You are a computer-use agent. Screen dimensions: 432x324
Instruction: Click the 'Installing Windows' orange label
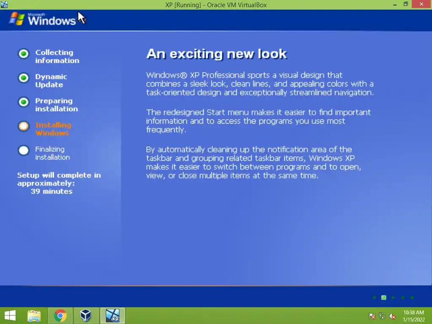(53, 129)
